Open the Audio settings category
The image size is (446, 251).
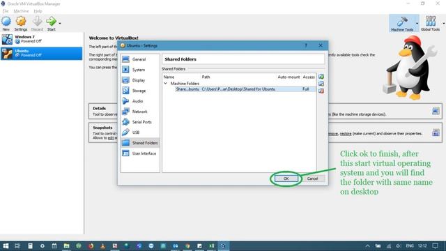tap(140, 101)
